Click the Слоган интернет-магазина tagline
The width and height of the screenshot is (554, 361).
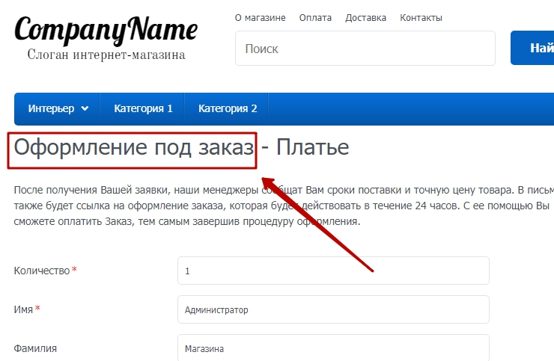pyautogui.click(x=106, y=55)
